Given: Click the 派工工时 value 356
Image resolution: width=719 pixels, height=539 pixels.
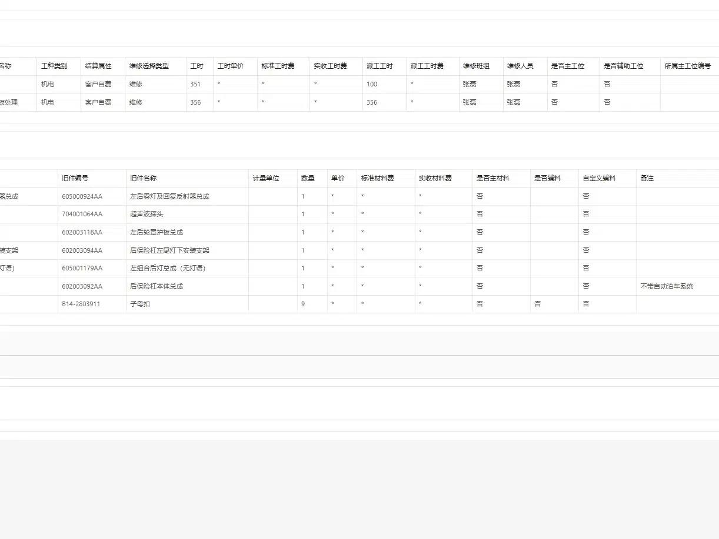Looking at the screenshot, I should (x=372, y=102).
